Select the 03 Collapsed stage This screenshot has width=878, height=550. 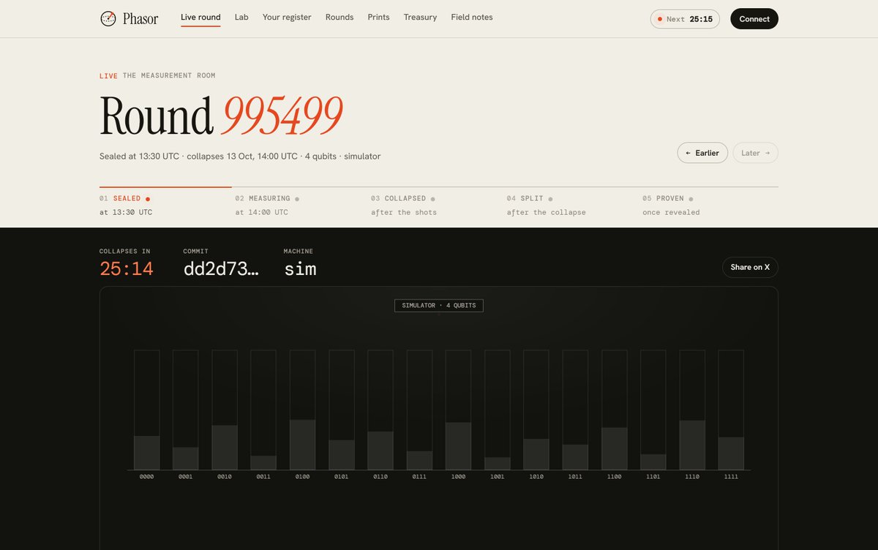(437, 205)
